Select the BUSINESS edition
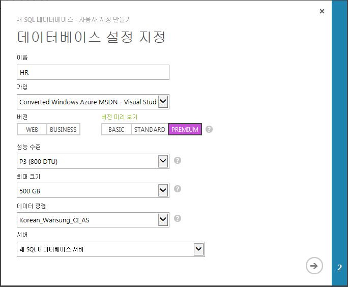The image size is (348, 287). [x=63, y=129]
